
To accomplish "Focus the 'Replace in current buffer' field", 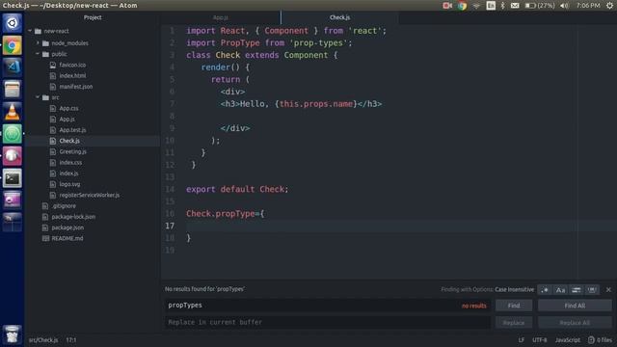I will pyautogui.click(x=327, y=322).
